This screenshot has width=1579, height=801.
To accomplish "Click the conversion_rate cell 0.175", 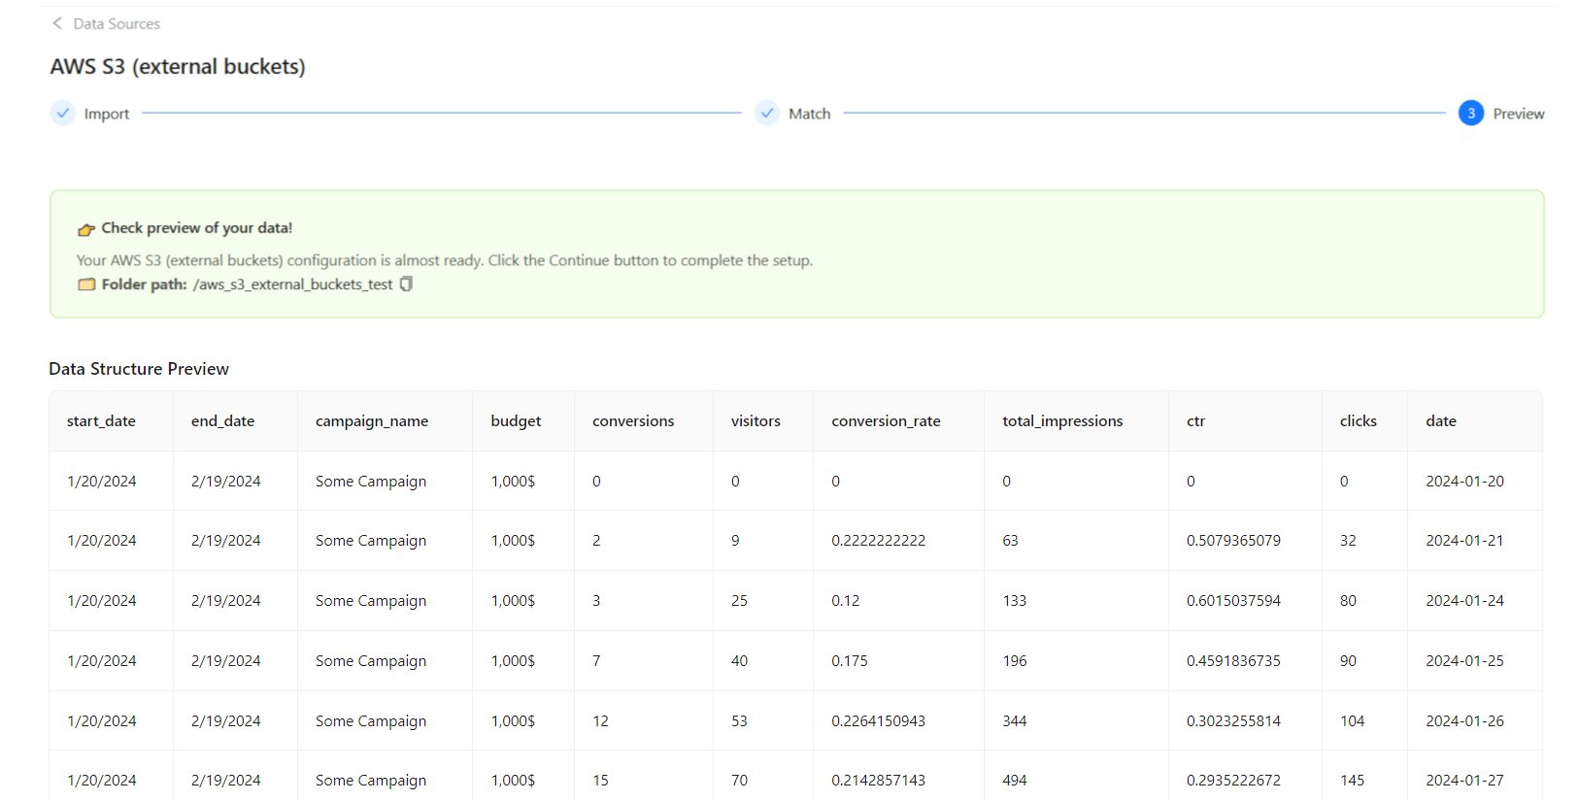I will coord(849,661).
